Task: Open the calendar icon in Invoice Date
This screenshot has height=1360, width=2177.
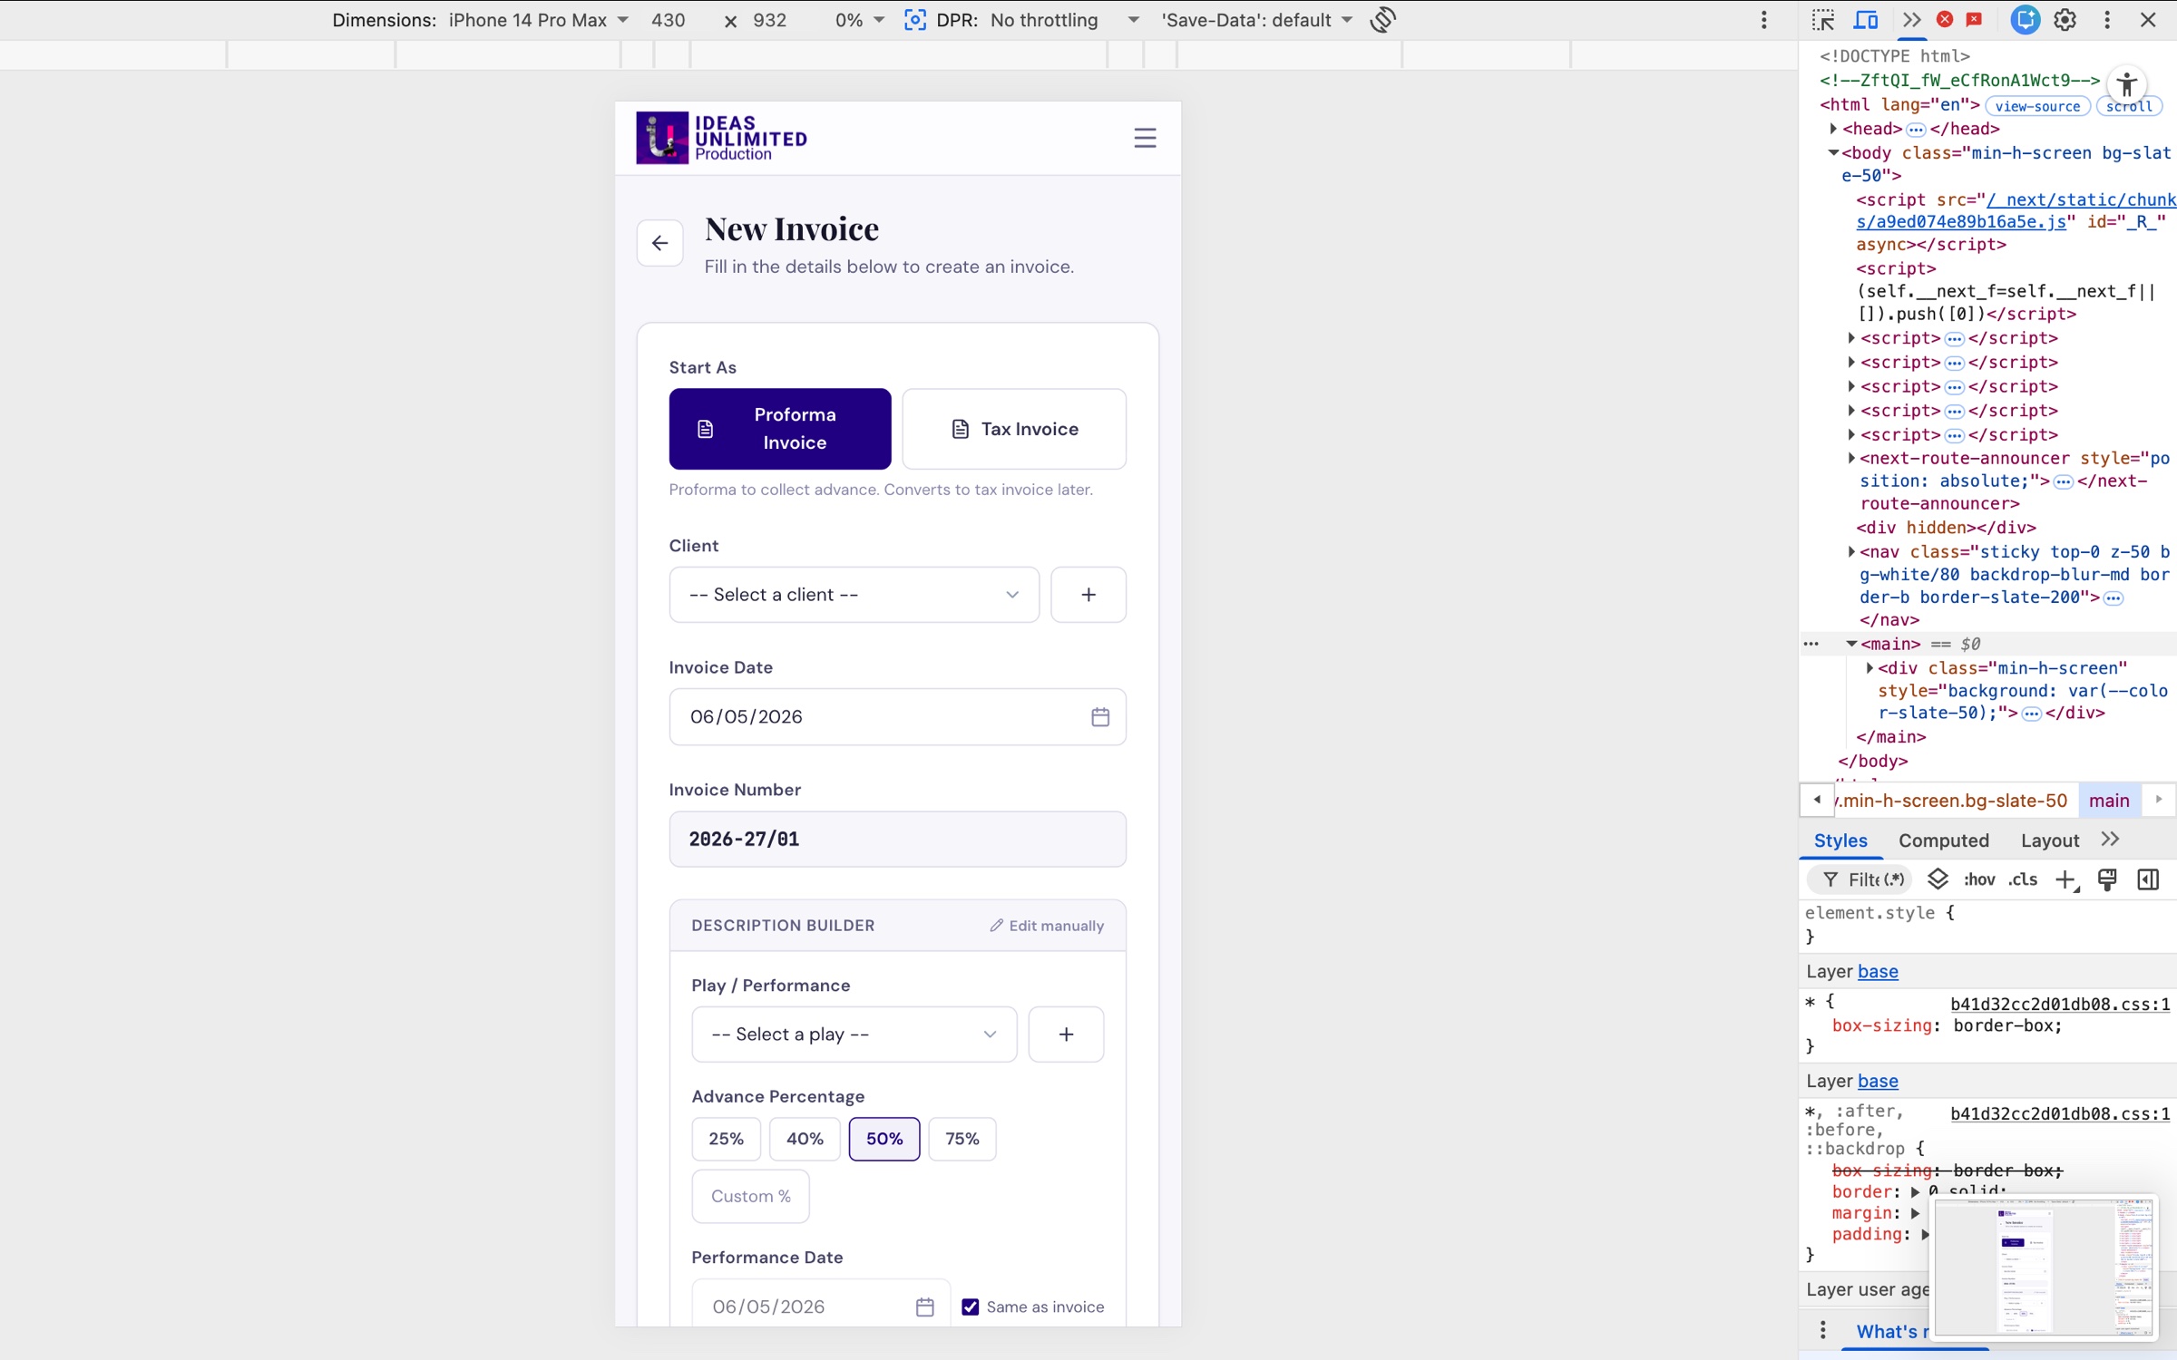Action: point(1100,717)
